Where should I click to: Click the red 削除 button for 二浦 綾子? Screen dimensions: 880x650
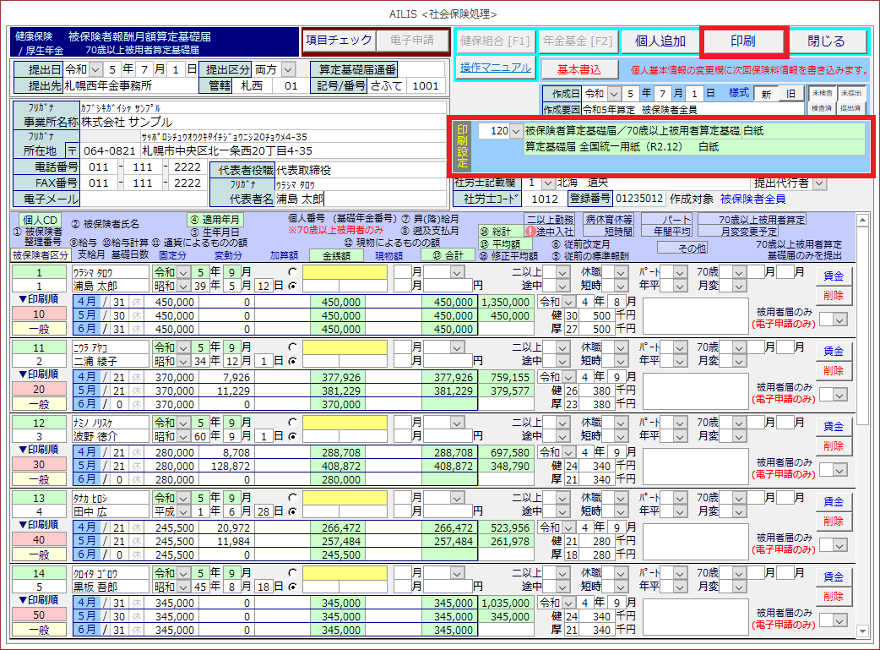(834, 370)
